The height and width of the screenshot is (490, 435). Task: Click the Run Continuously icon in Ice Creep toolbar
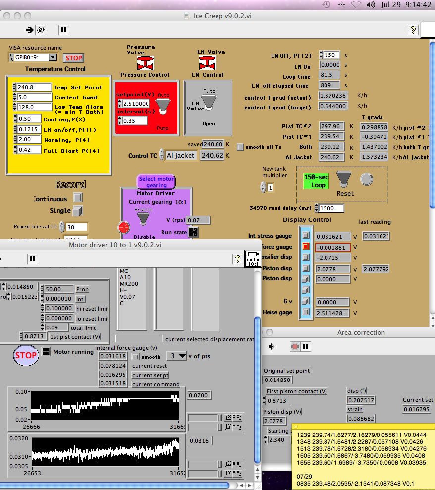[x=41, y=30]
